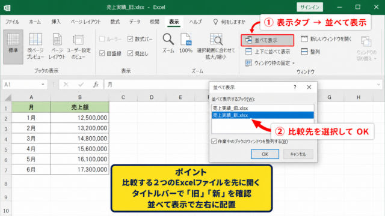Click the formula bar enter checkmark icon
This screenshot has width=385, height=216.
tap(81, 85)
